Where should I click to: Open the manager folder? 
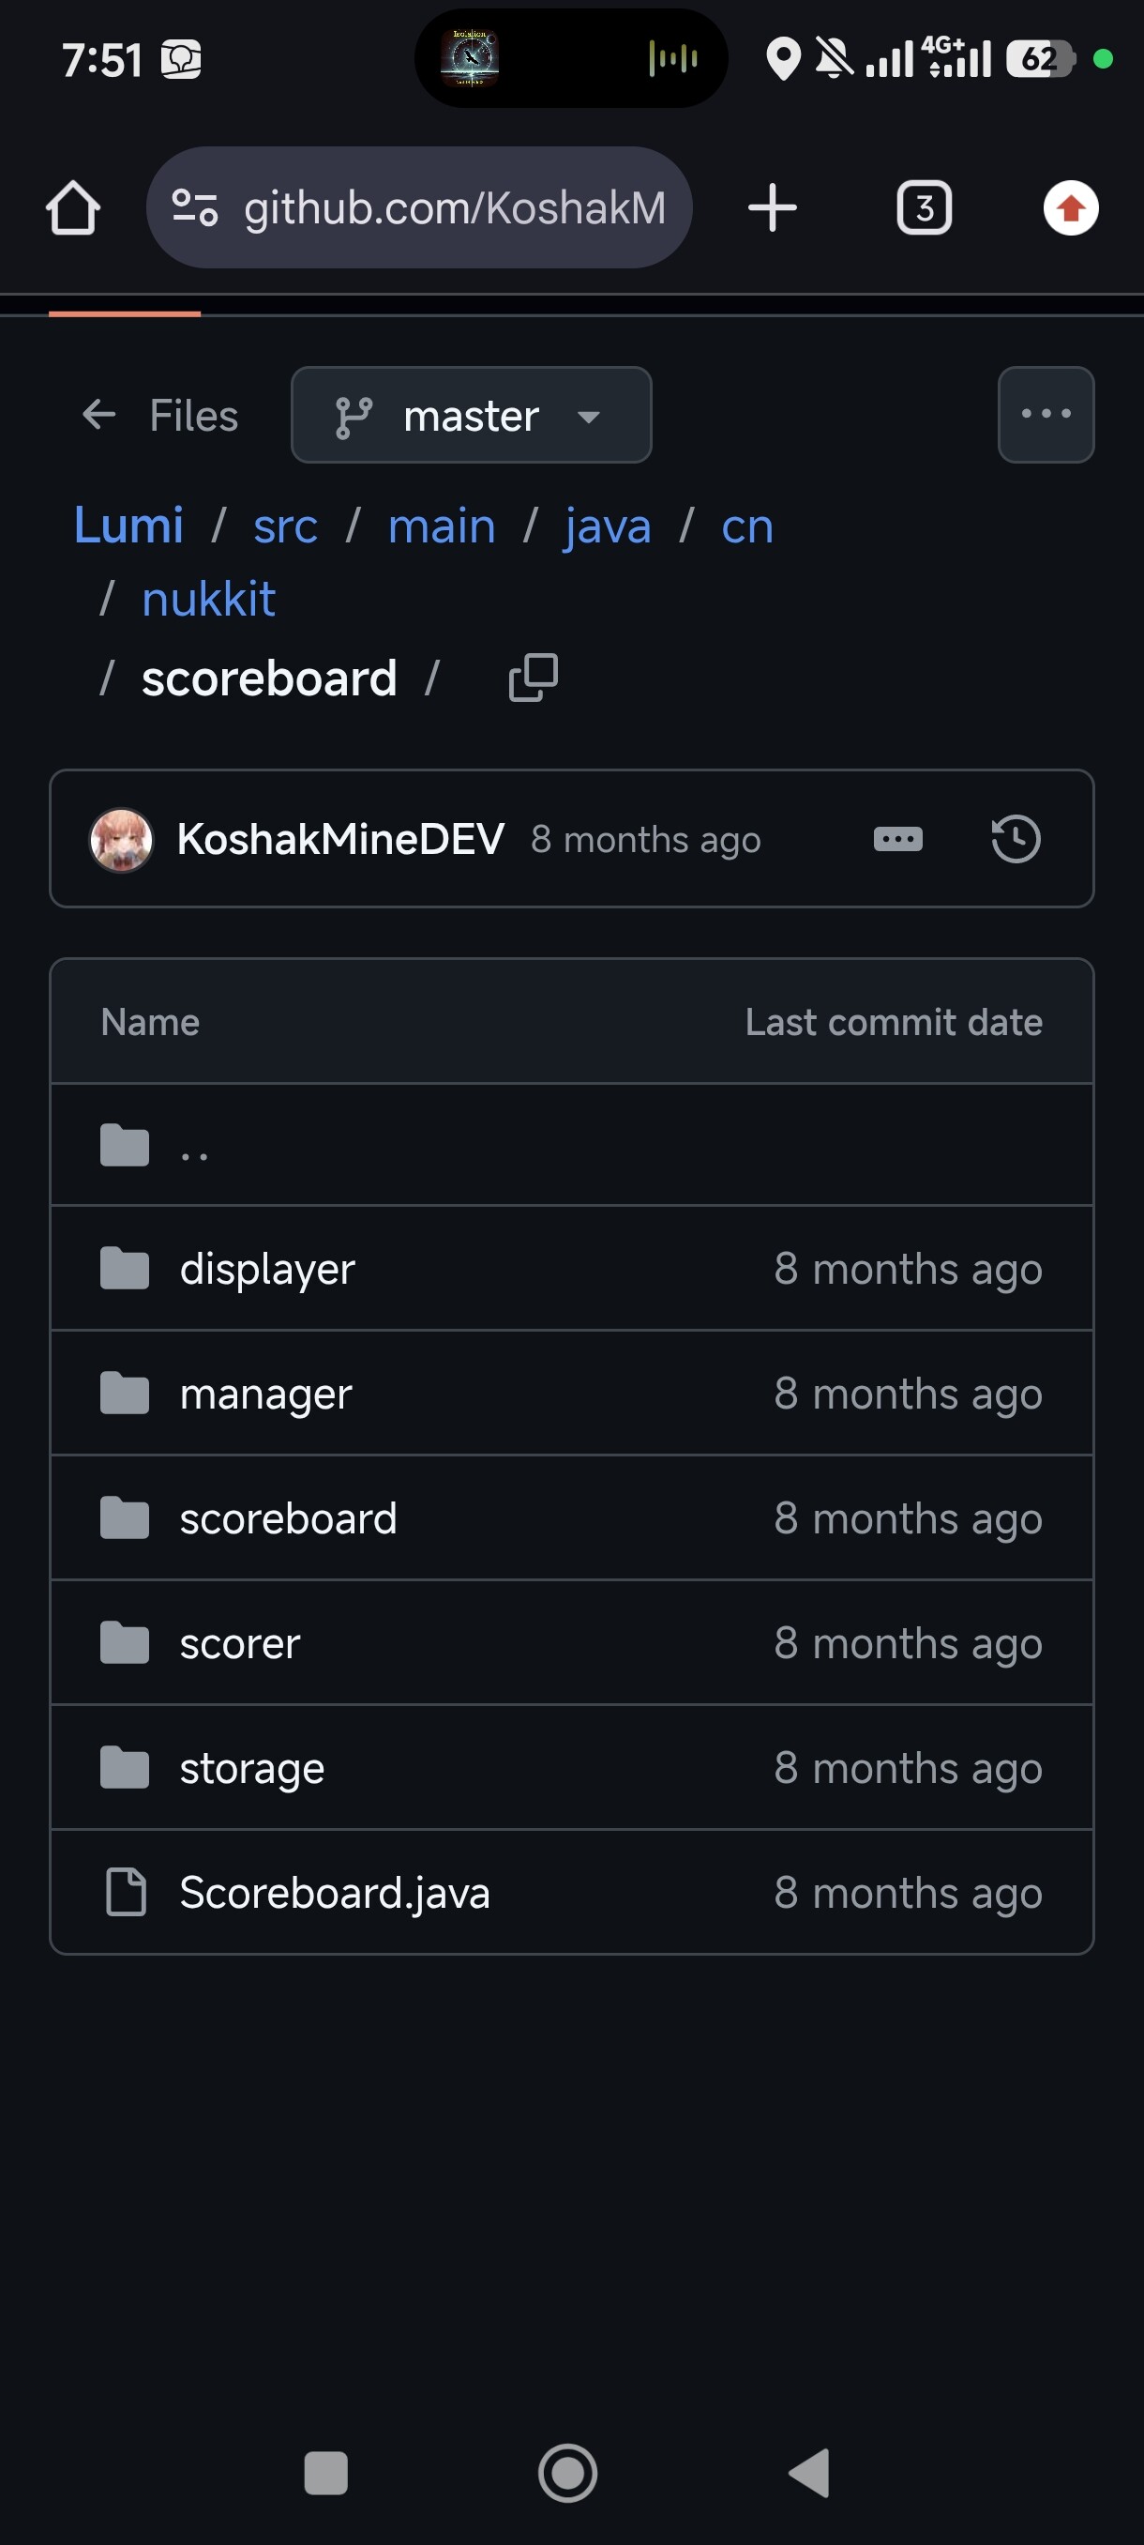click(x=265, y=1394)
